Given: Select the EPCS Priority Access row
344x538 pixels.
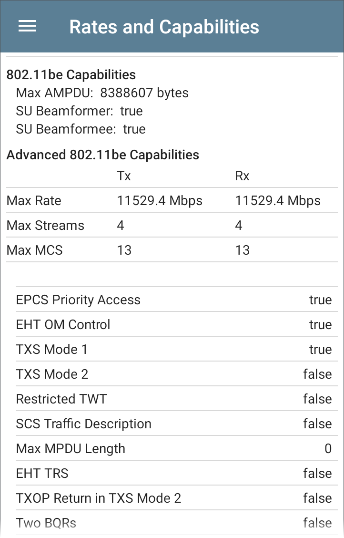Looking at the screenshot, I should 173,300.
